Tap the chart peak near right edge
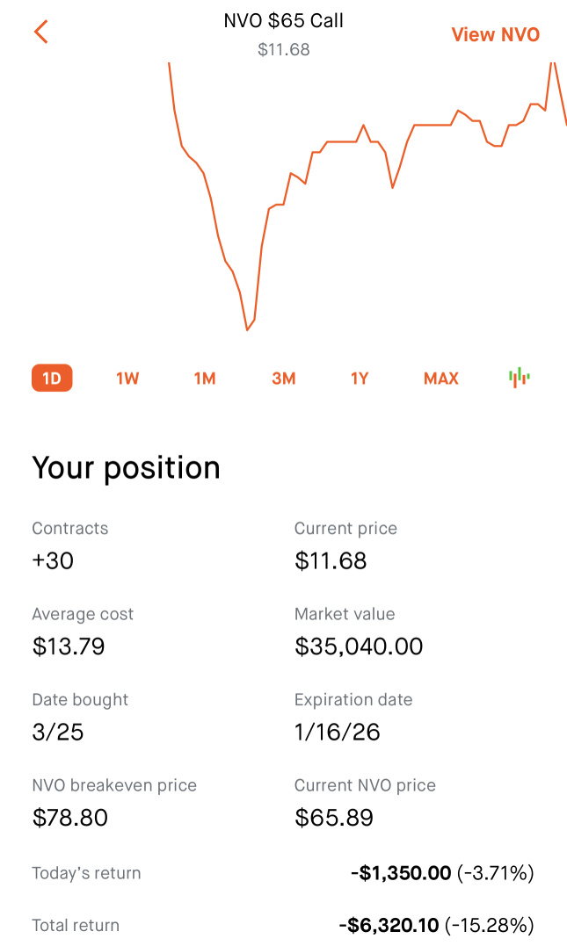This screenshot has width=567, height=946. pyautogui.click(x=552, y=64)
